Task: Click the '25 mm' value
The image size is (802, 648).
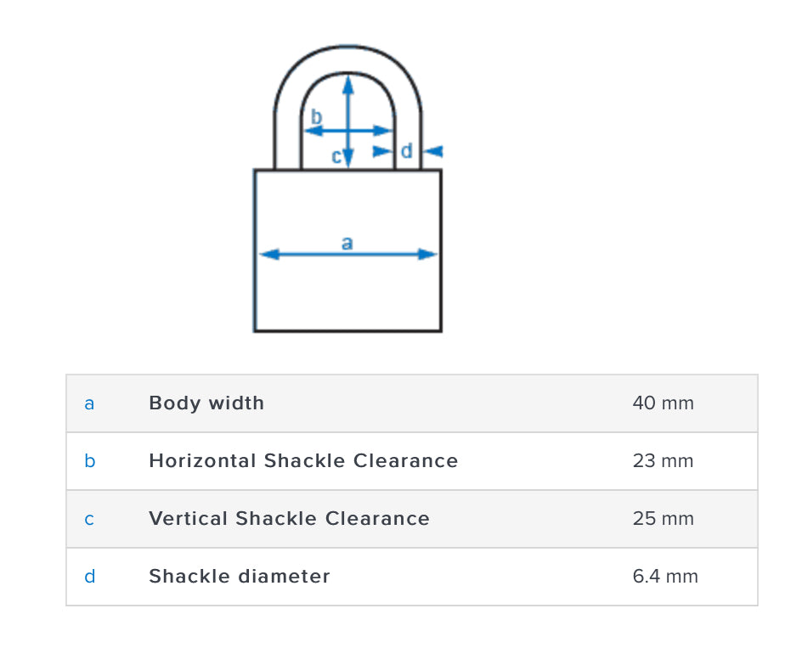Action: click(663, 519)
